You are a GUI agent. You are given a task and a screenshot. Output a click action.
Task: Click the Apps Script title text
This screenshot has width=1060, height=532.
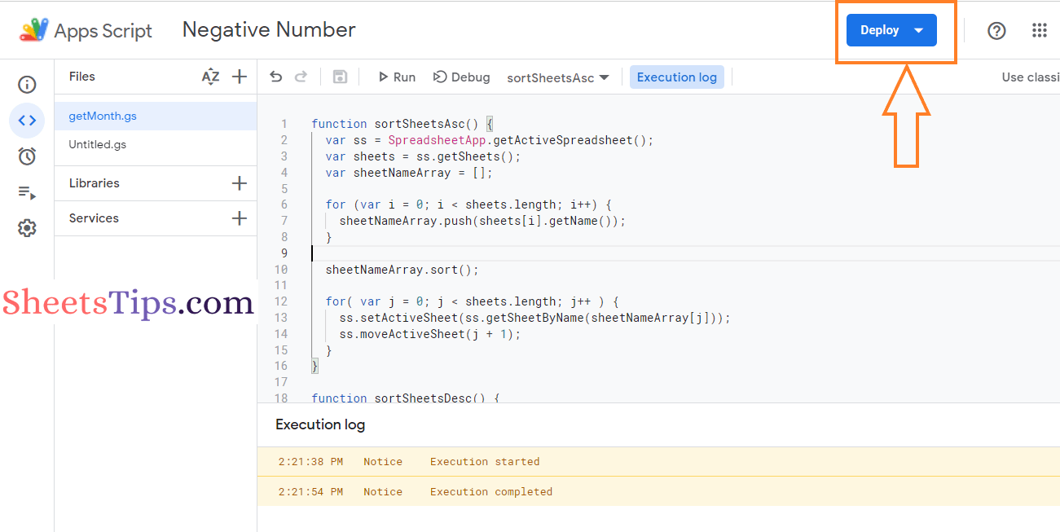(x=103, y=31)
